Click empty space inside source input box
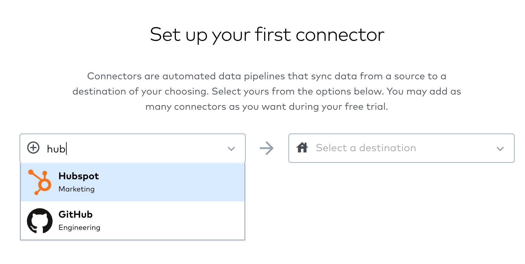The height and width of the screenshot is (264, 525). [147, 148]
